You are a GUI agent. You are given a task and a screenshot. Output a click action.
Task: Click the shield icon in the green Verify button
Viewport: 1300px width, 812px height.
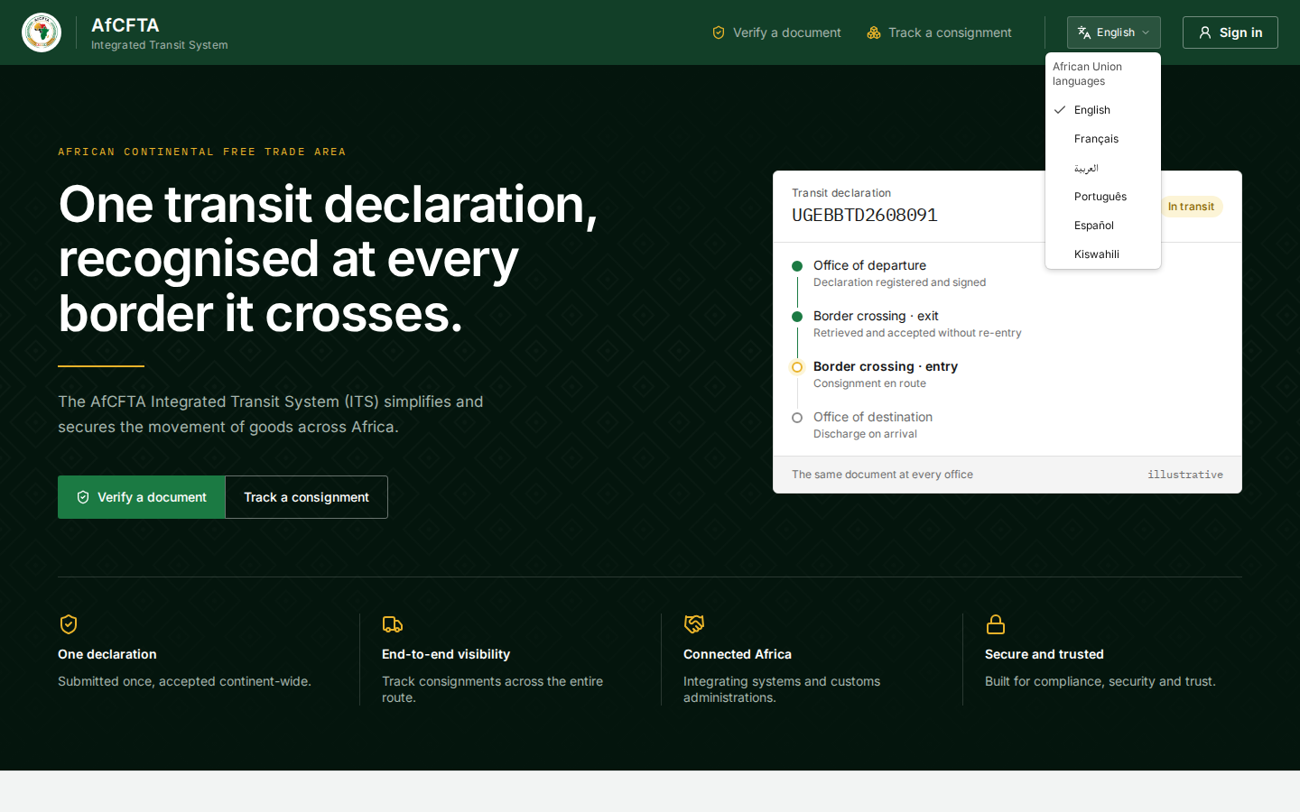point(83,497)
